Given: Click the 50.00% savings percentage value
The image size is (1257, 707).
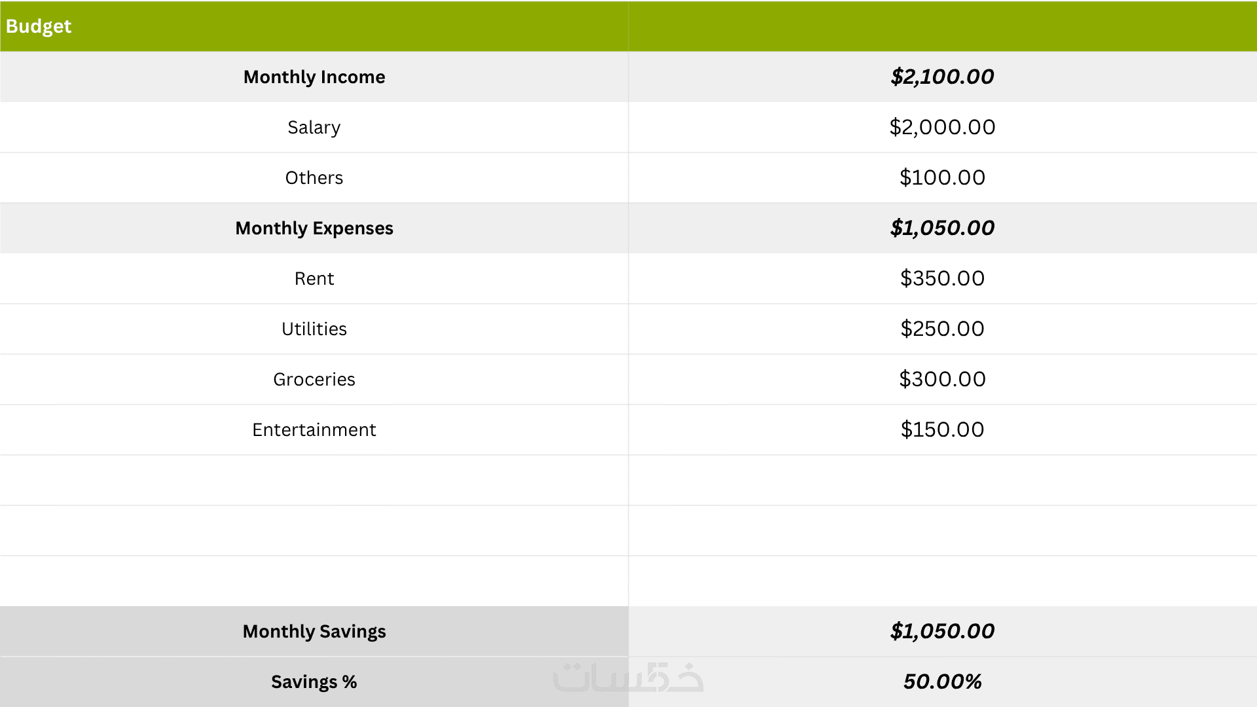Looking at the screenshot, I should click(942, 681).
